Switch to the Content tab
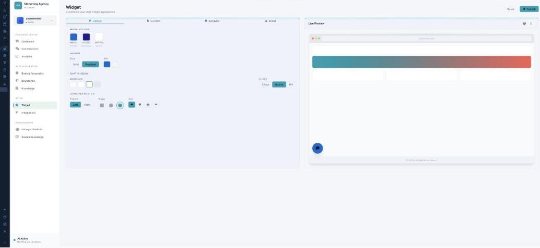540x248 pixels. click(154, 21)
